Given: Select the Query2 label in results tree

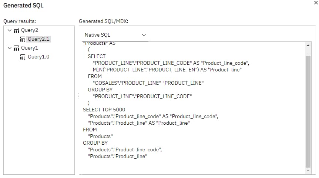Looking at the screenshot, I should tap(30, 30).
